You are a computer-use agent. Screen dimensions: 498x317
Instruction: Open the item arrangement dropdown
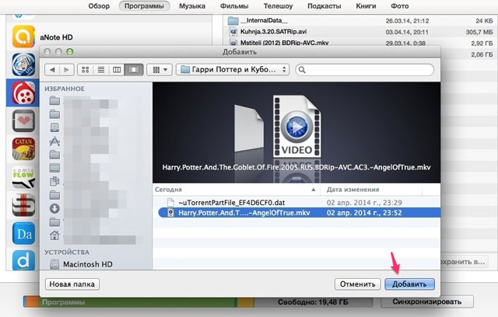[x=160, y=70]
